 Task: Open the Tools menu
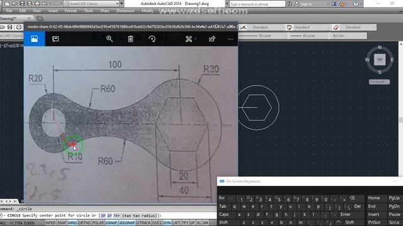pyautogui.click(x=88, y=11)
